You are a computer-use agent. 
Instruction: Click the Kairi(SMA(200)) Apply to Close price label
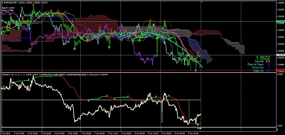click(82, 74)
